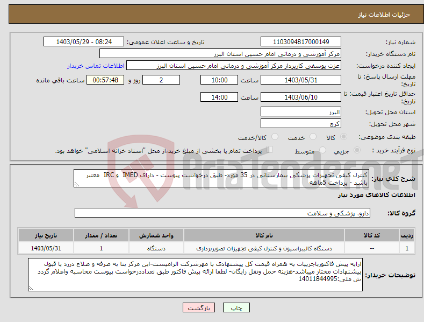The height and width of the screenshot is (322, 424).
Task: Click the بازگشت (back) button
Action: pos(199,307)
